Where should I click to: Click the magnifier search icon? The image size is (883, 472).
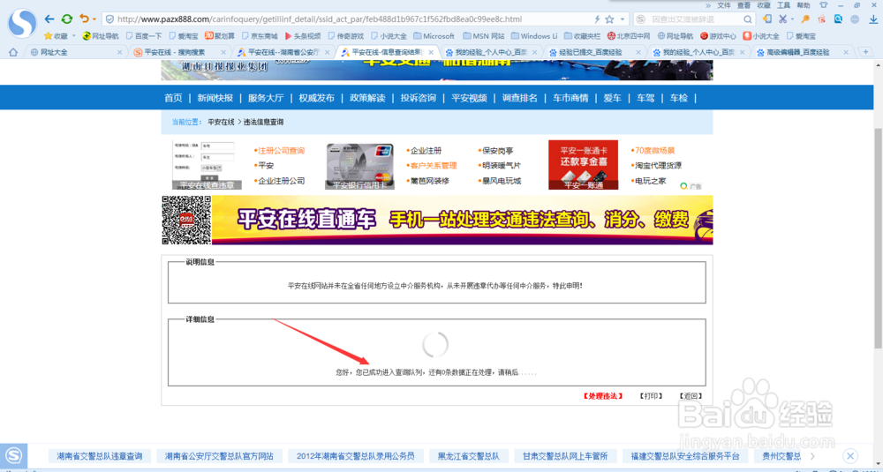tap(747, 19)
